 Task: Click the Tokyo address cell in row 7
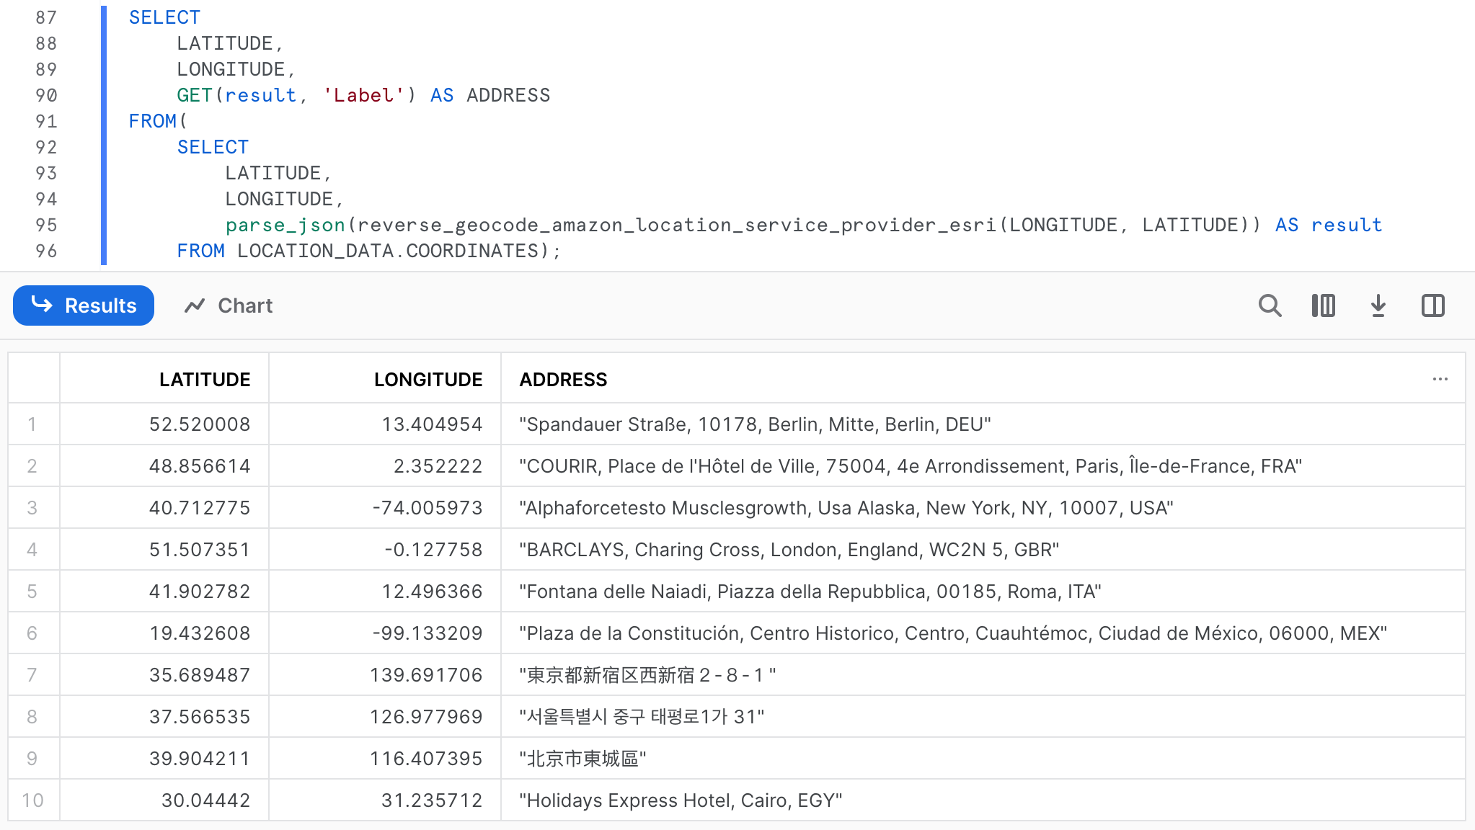[x=647, y=674]
